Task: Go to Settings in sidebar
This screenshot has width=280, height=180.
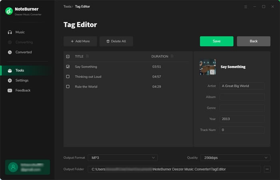Action: coord(22,80)
